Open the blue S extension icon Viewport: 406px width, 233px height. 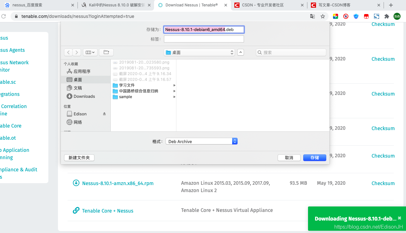click(377, 16)
